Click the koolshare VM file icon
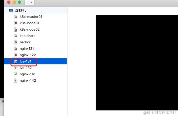The image size is (178, 116). tap(16, 36)
